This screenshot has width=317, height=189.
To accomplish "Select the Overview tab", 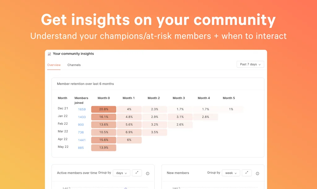I will [54, 65].
